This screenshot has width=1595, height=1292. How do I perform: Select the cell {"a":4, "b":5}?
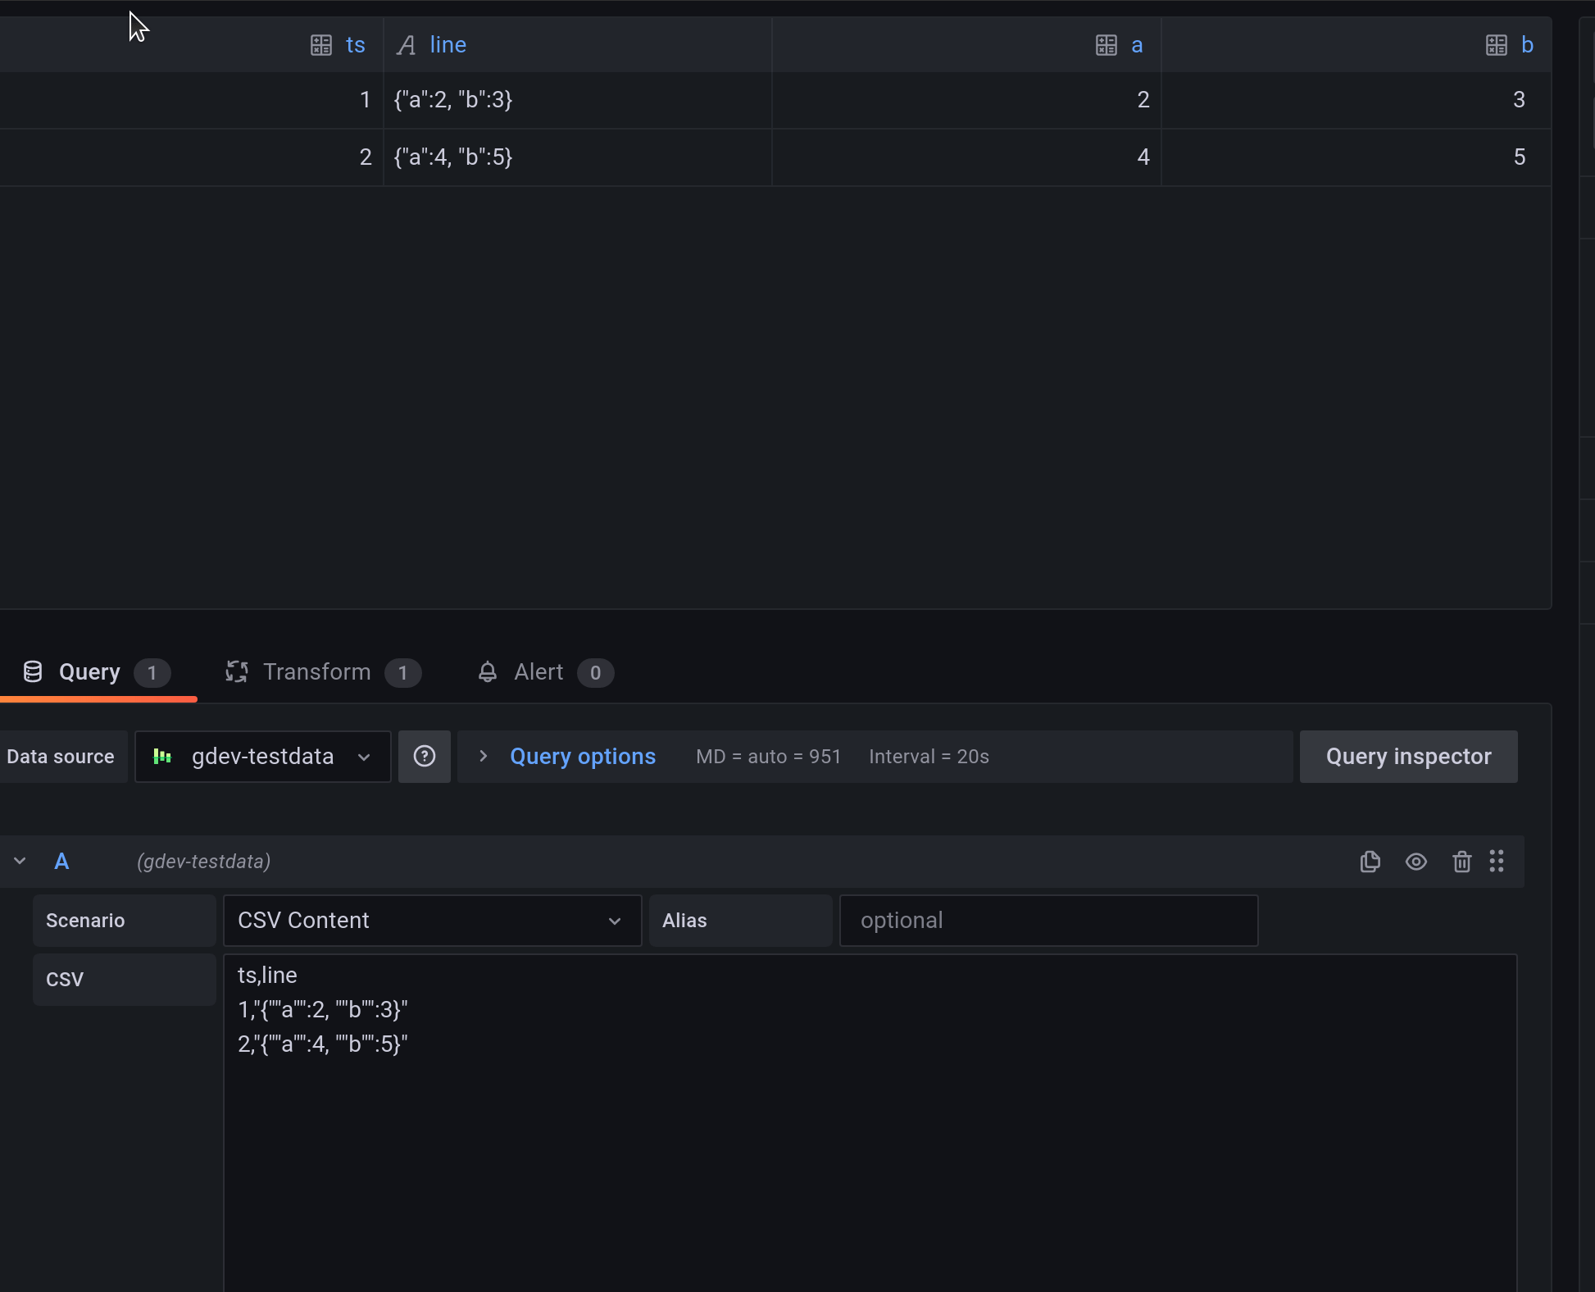click(x=578, y=157)
